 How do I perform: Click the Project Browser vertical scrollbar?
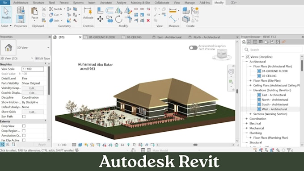(x=302, y=66)
